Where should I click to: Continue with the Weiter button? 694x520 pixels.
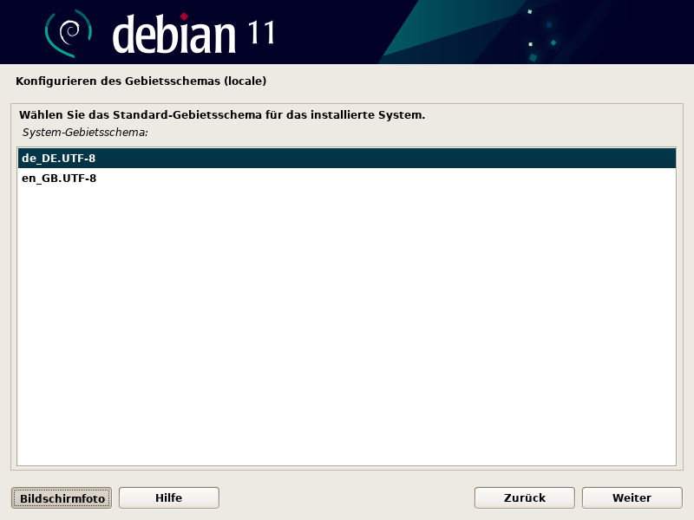(632, 497)
